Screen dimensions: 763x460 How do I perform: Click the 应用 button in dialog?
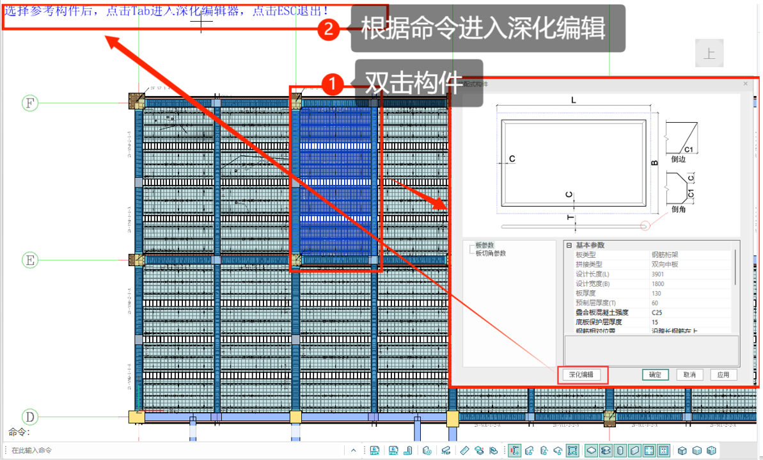[723, 375]
